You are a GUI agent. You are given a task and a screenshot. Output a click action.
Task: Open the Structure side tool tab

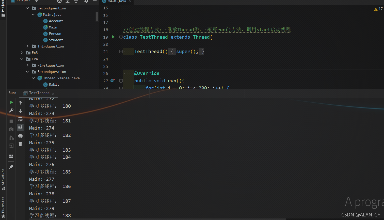(x=3, y=179)
